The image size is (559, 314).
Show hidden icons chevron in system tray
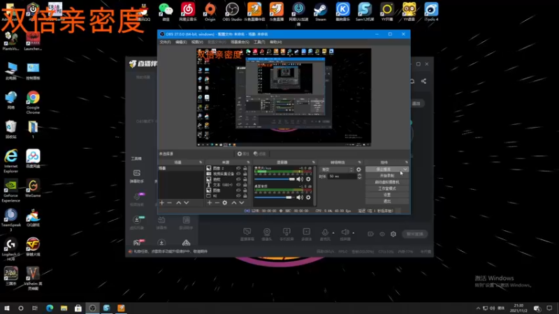coord(478,308)
